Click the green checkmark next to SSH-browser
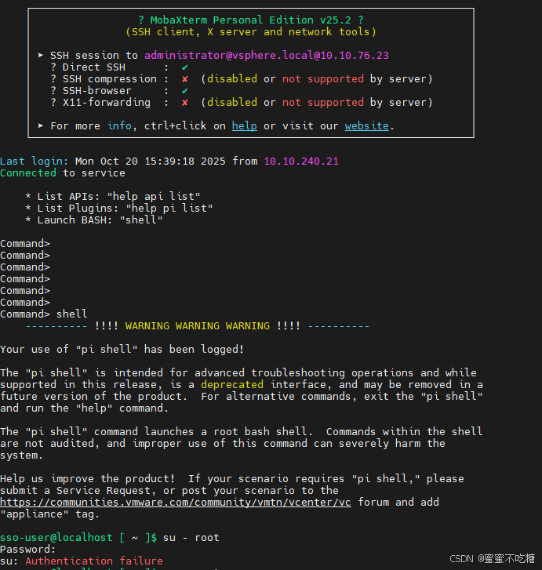Screen dimensions: 542x570 click(185, 90)
